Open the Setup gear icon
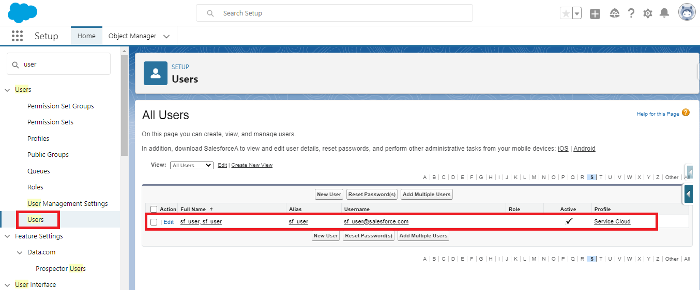This screenshot has height=290, width=700. (648, 13)
